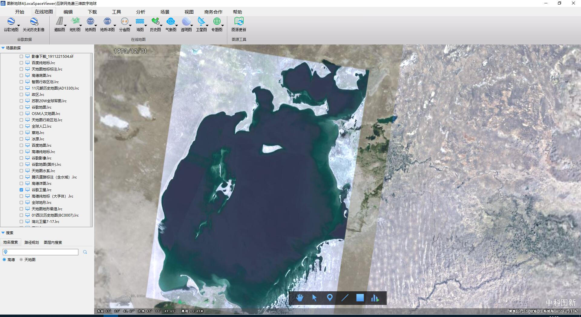This screenshot has height=317, width=581.
Task: Click the place name search input field
Action: click(x=41, y=252)
